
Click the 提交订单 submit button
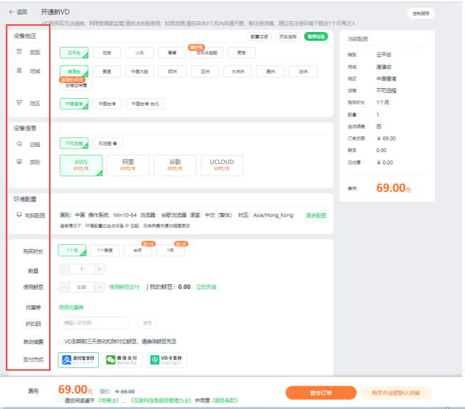[x=320, y=393]
